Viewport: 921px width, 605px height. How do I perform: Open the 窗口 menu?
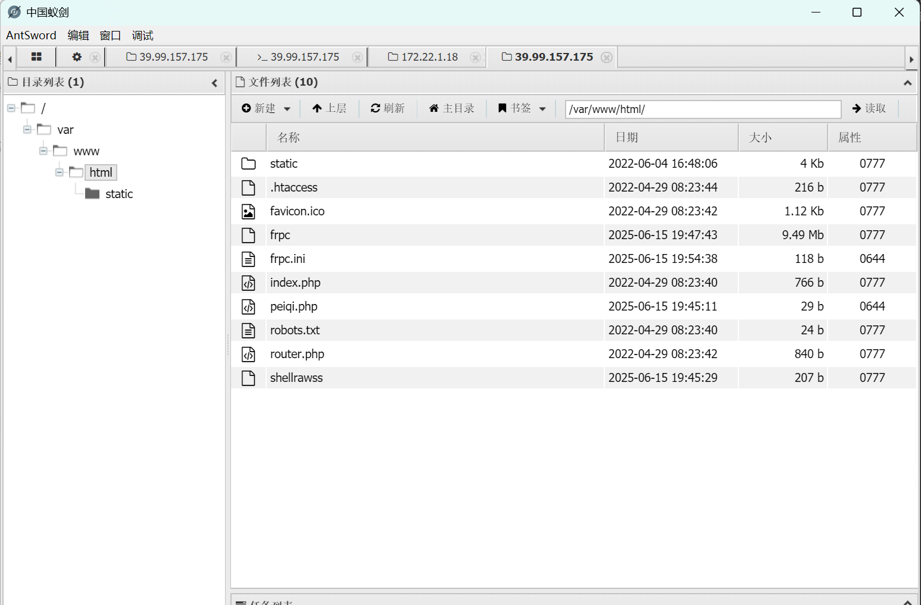point(110,35)
